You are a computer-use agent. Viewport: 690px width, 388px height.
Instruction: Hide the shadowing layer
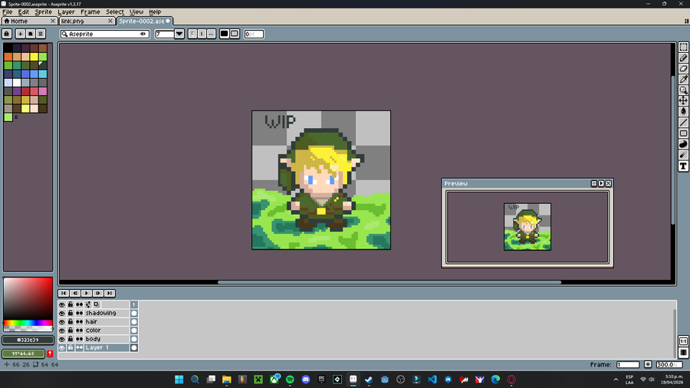click(x=61, y=313)
